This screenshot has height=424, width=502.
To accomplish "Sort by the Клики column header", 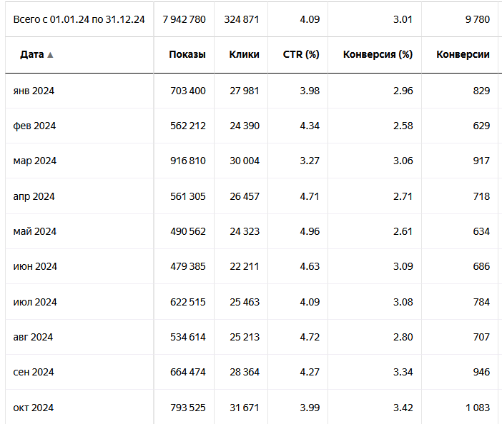I will click(245, 54).
